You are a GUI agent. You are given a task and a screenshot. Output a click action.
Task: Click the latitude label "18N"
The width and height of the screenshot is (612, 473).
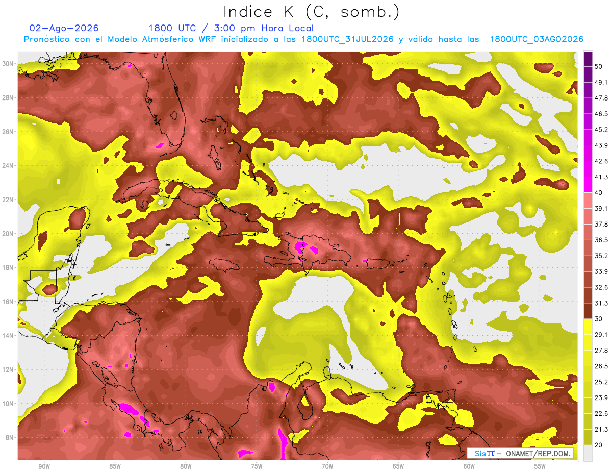point(7,267)
